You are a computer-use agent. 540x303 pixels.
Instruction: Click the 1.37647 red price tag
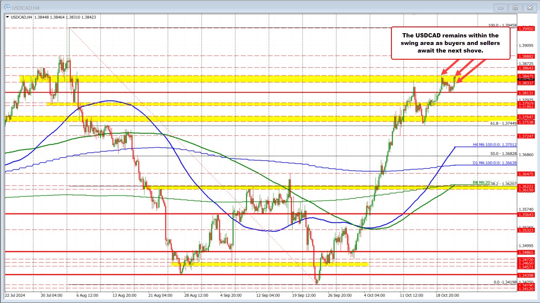[x=526, y=116]
